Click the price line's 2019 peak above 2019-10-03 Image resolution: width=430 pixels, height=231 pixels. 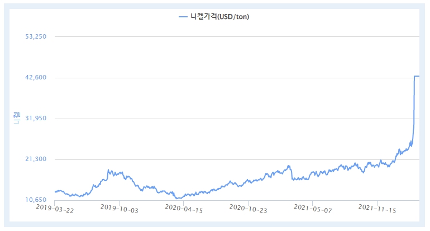(108, 171)
